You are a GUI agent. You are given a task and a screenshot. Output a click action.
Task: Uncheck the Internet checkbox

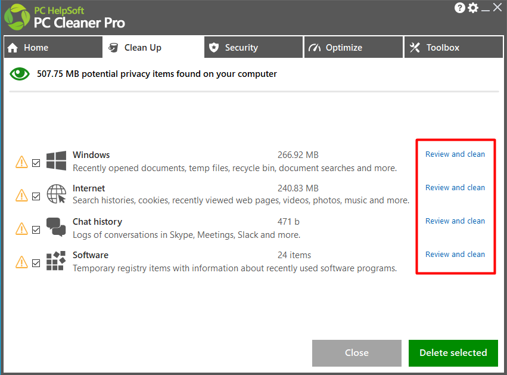point(36,196)
